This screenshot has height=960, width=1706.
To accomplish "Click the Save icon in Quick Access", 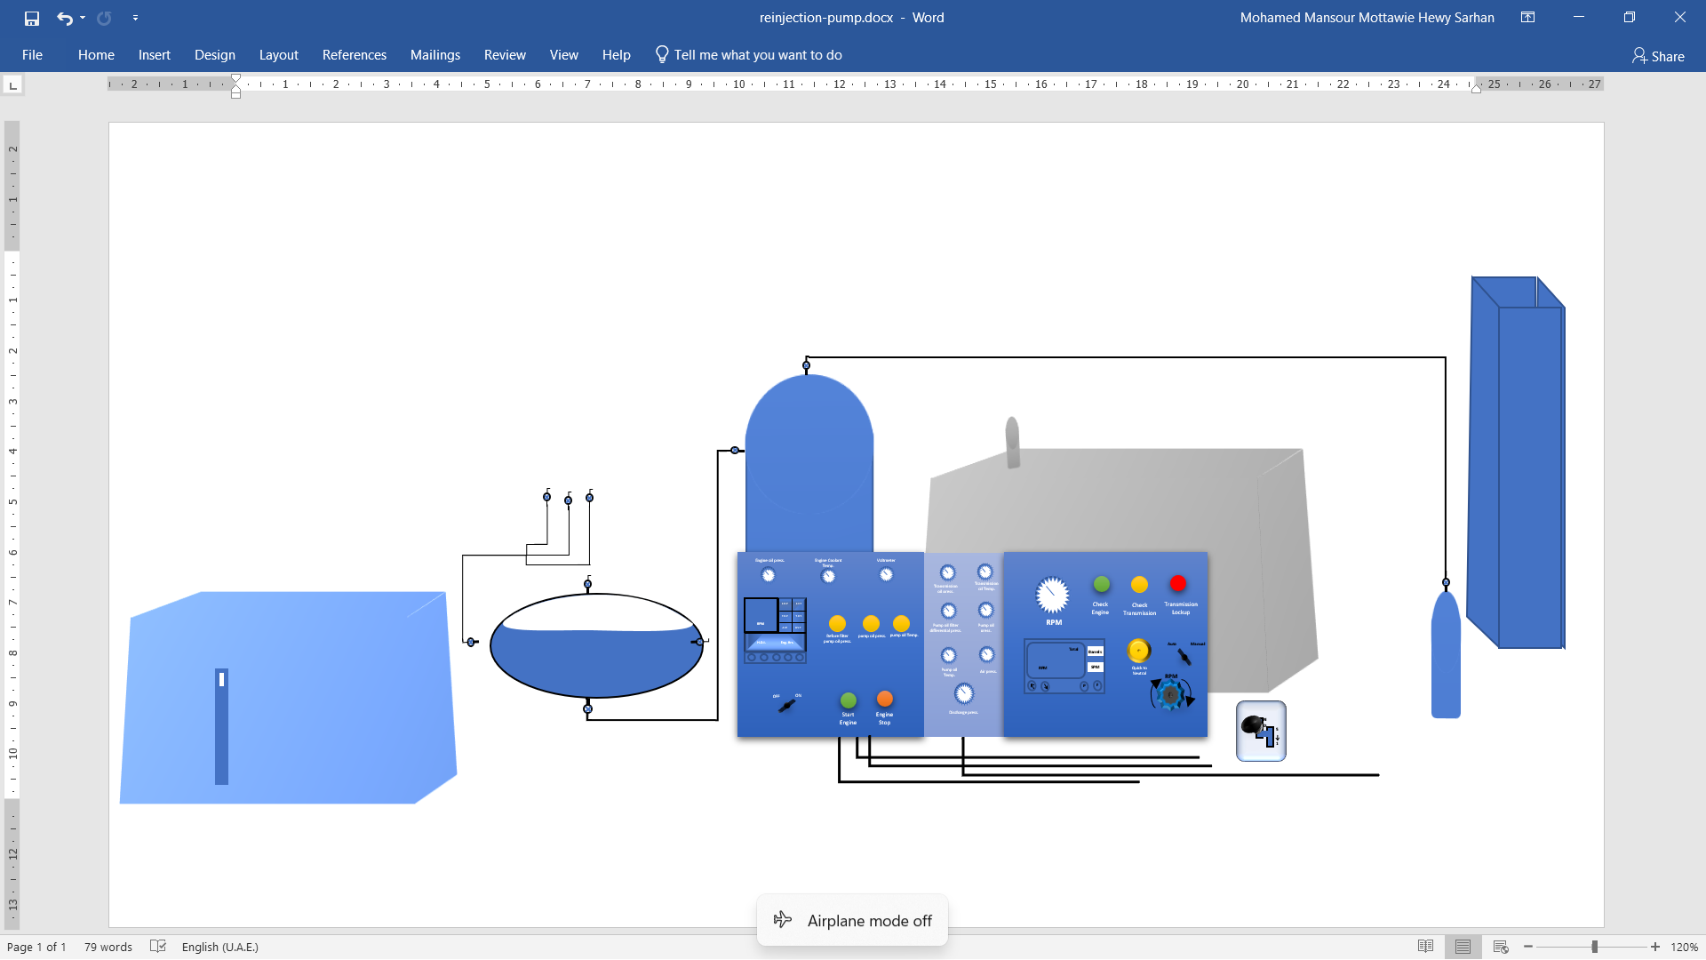I will [x=32, y=18].
